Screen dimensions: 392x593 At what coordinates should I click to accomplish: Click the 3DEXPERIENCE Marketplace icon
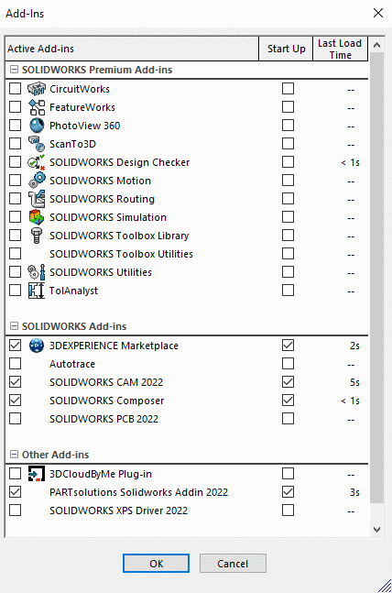[37, 346]
